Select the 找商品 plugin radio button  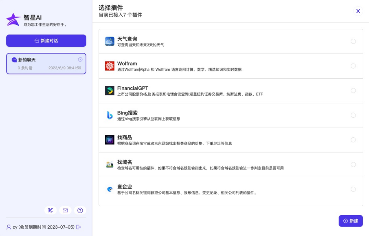pos(353,140)
